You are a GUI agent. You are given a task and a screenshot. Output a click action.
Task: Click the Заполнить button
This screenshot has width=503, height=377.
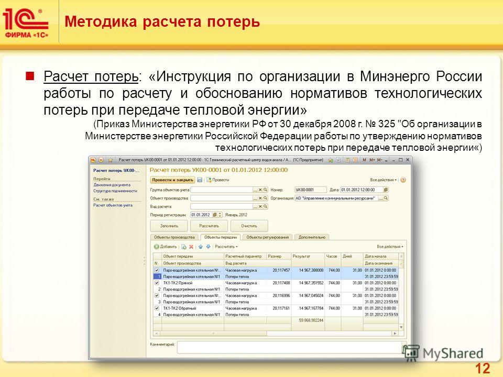pyautogui.click(x=169, y=226)
